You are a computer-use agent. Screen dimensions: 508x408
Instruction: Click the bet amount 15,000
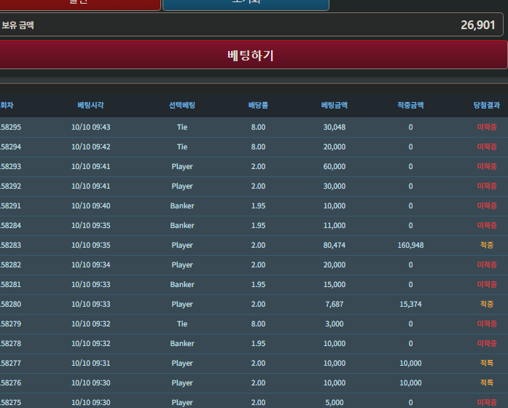point(335,285)
